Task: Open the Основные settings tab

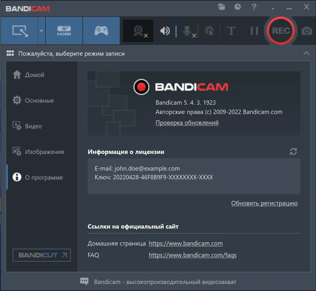Action: click(33, 101)
